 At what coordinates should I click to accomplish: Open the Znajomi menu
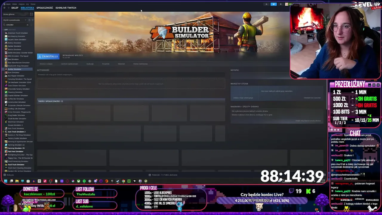[x=21, y=4]
